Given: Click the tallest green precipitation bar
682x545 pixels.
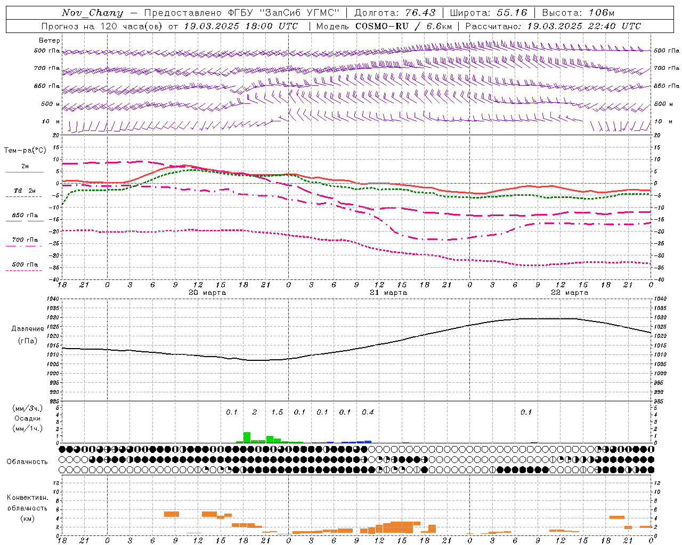Looking at the screenshot, I should pos(247,437).
